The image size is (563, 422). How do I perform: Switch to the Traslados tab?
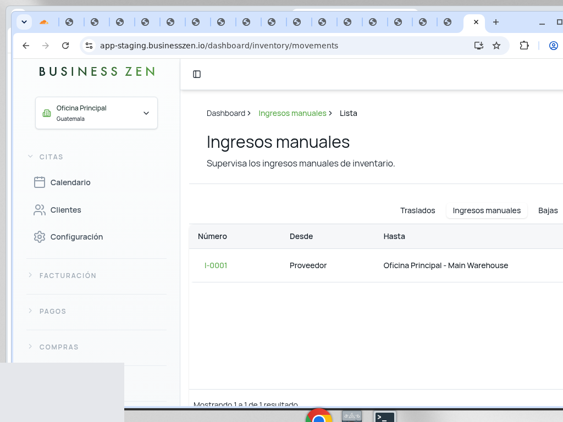click(418, 210)
